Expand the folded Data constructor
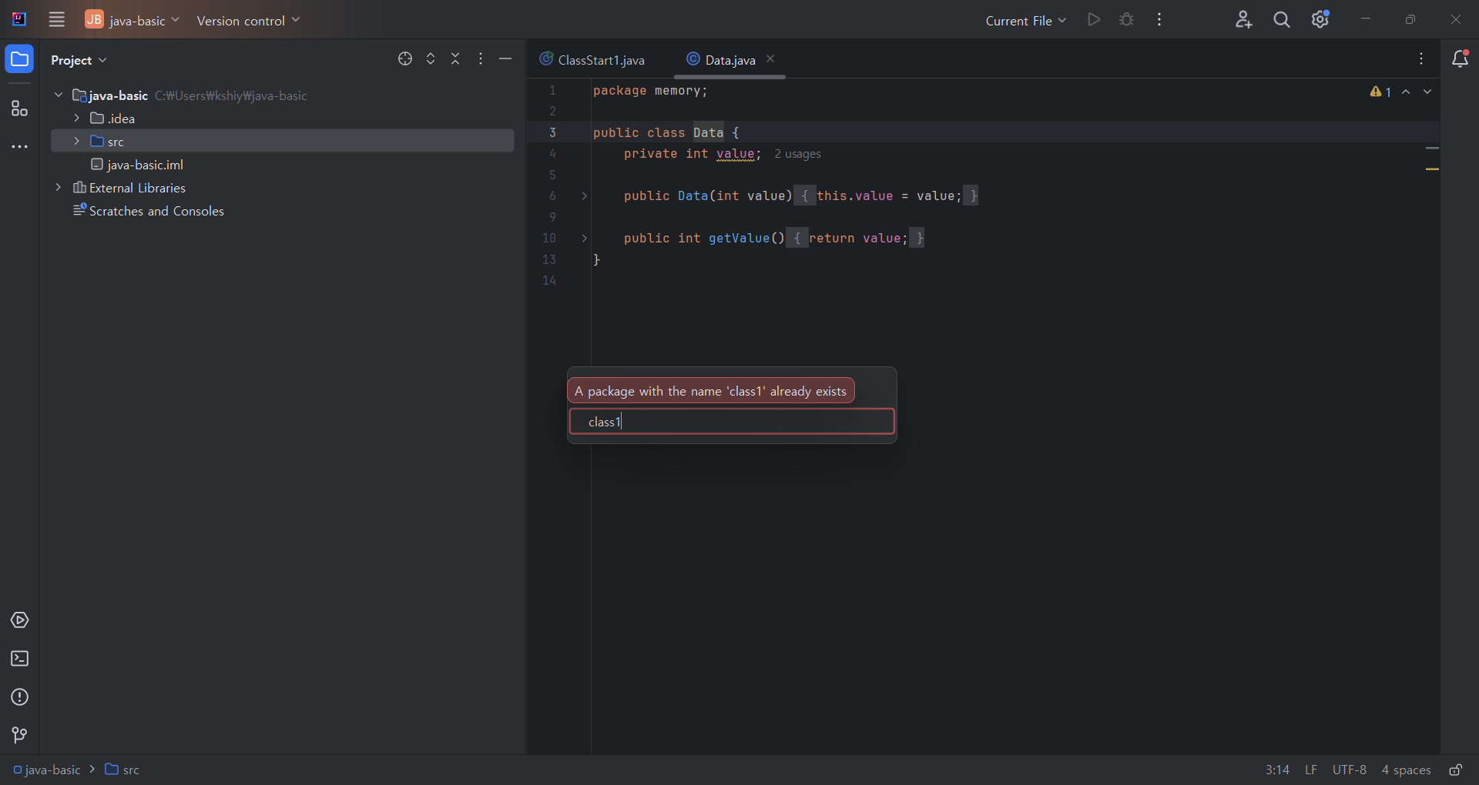Viewport: 1479px width, 785px height. click(x=585, y=196)
